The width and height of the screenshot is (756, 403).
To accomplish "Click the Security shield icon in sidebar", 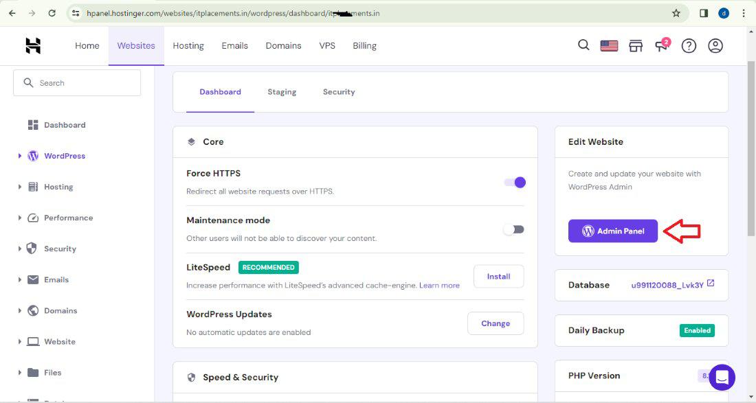I will tap(32, 249).
